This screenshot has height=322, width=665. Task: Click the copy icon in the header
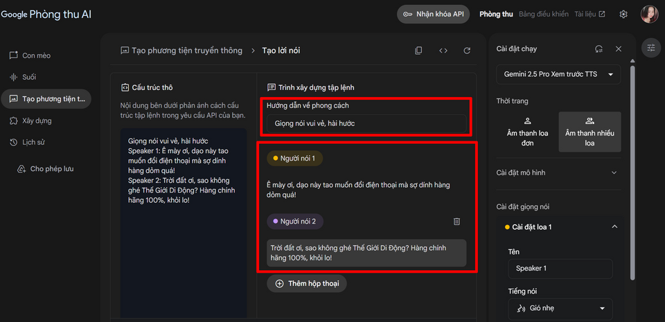click(418, 51)
